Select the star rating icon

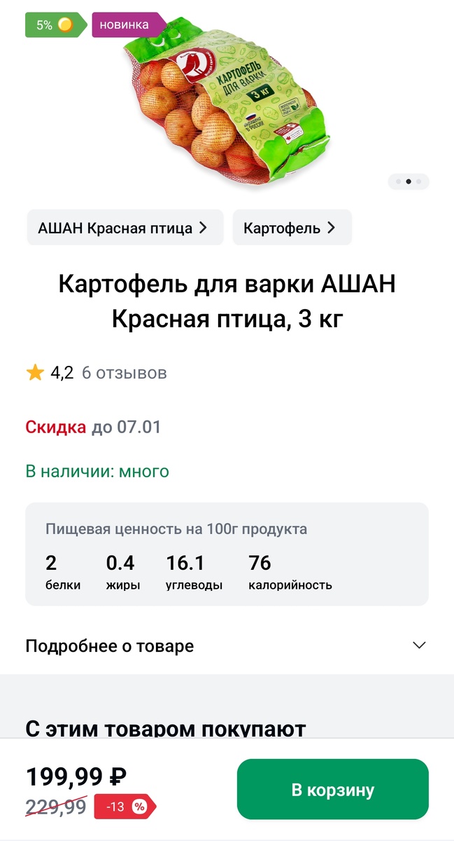[34, 372]
